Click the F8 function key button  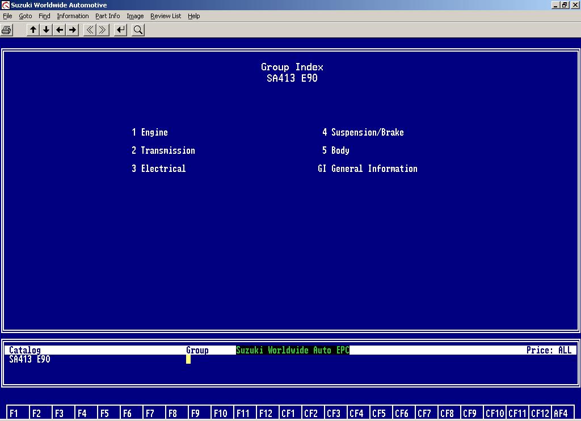(x=176, y=413)
